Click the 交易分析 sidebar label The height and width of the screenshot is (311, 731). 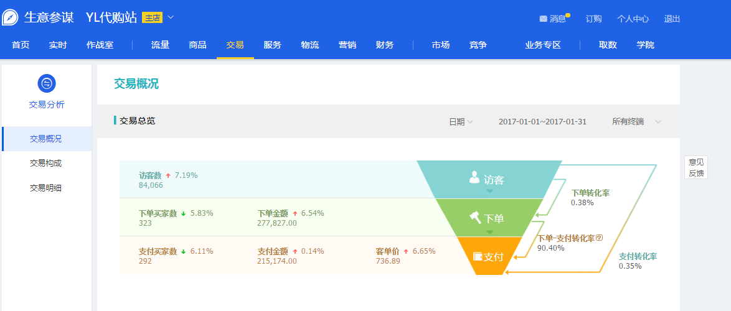(x=47, y=104)
